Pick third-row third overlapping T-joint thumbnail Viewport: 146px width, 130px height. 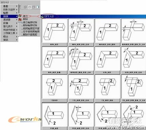(108, 87)
